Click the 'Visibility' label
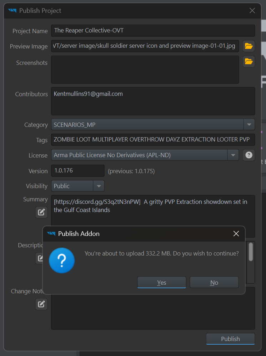The height and width of the screenshot is (356, 266). (x=37, y=186)
